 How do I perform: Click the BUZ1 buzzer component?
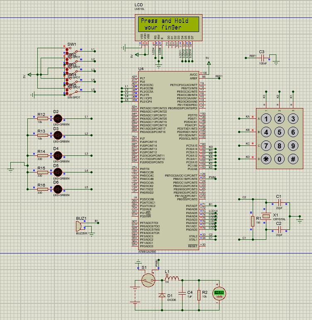pyautogui.click(x=78, y=226)
